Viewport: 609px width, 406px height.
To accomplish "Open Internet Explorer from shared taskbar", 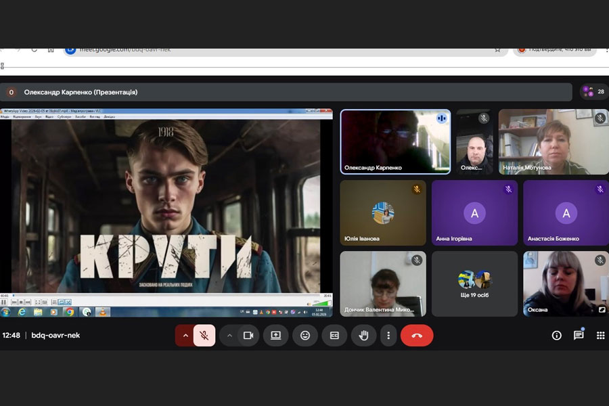I will click(22, 311).
